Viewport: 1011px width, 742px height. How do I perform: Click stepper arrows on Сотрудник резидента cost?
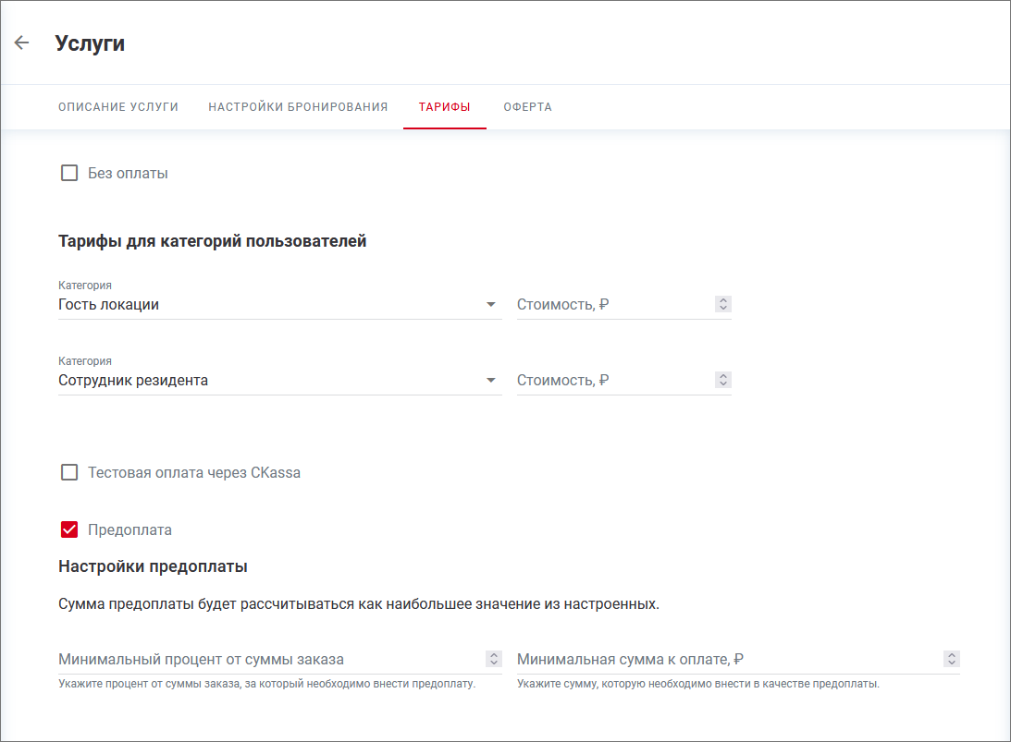point(723,380)
